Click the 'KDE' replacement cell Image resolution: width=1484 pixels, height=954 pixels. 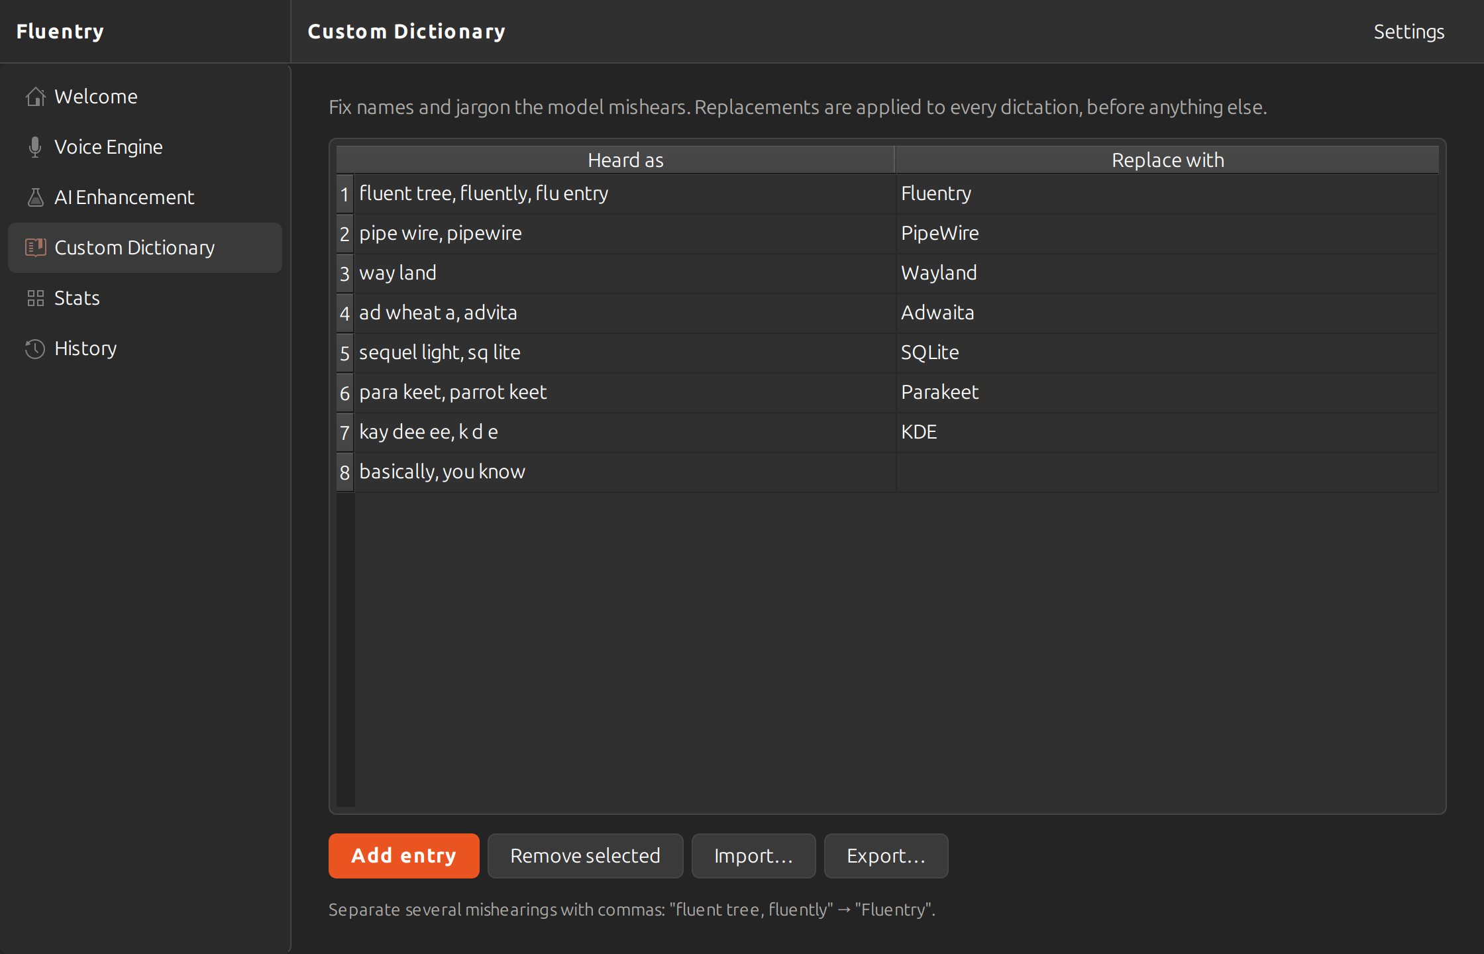(1167, 433)
